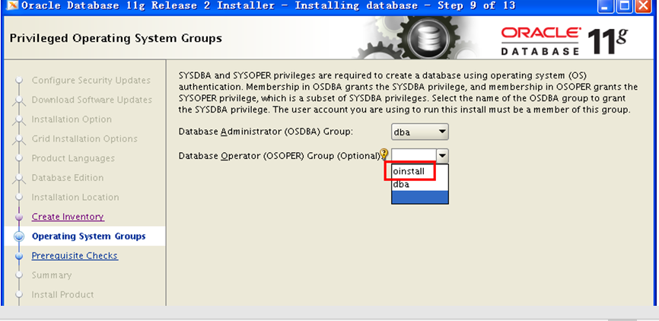Click the Grid Installation Options step

coord(84,138)
